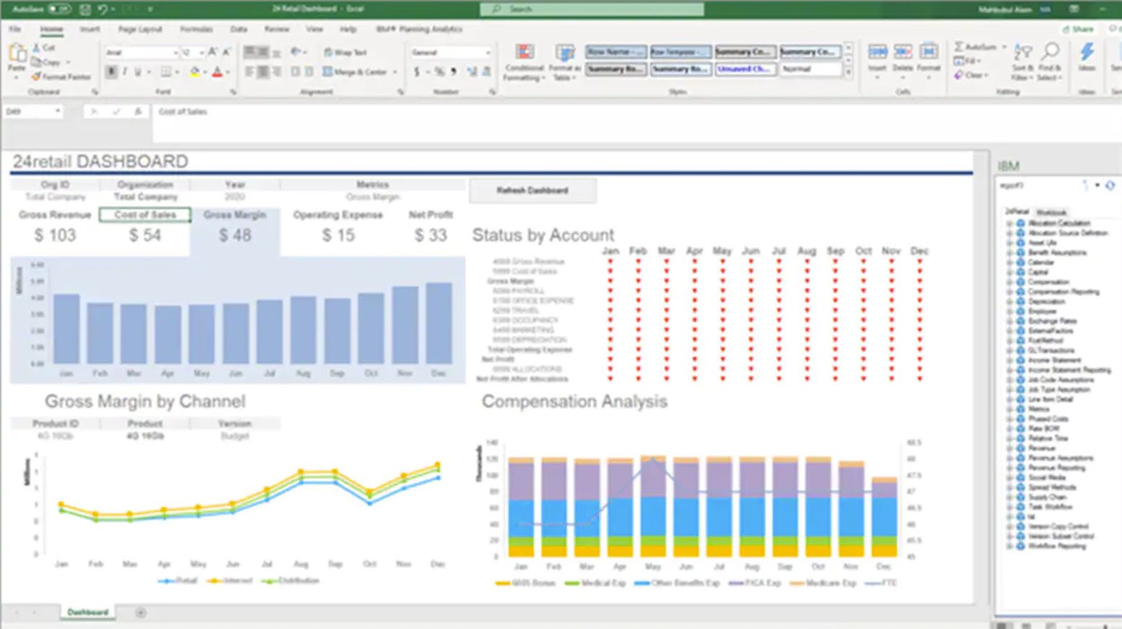Toggle Align Right
1122x629 pixels.
click(277, 72)
